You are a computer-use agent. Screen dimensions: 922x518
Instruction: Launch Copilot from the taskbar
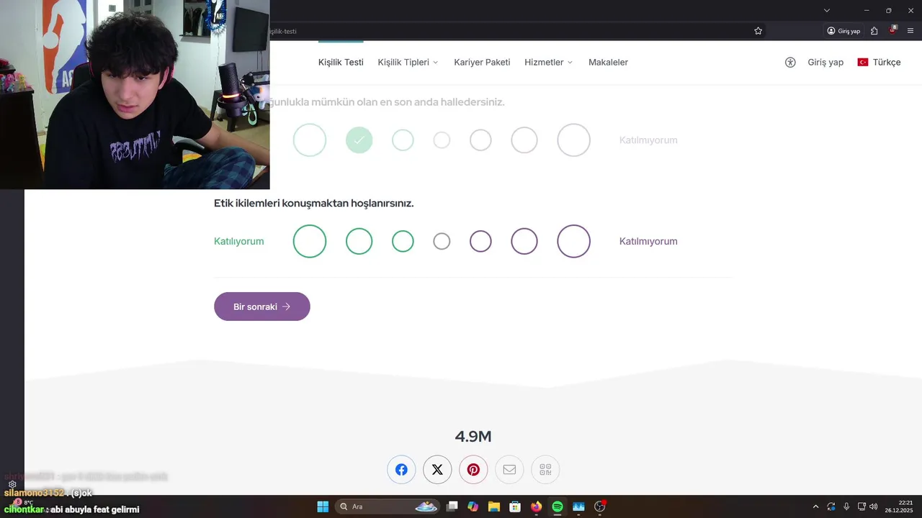click(x=473, y=506)
